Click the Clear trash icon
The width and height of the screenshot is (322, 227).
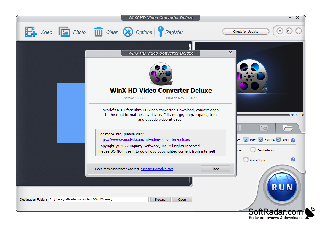point(99,32)
